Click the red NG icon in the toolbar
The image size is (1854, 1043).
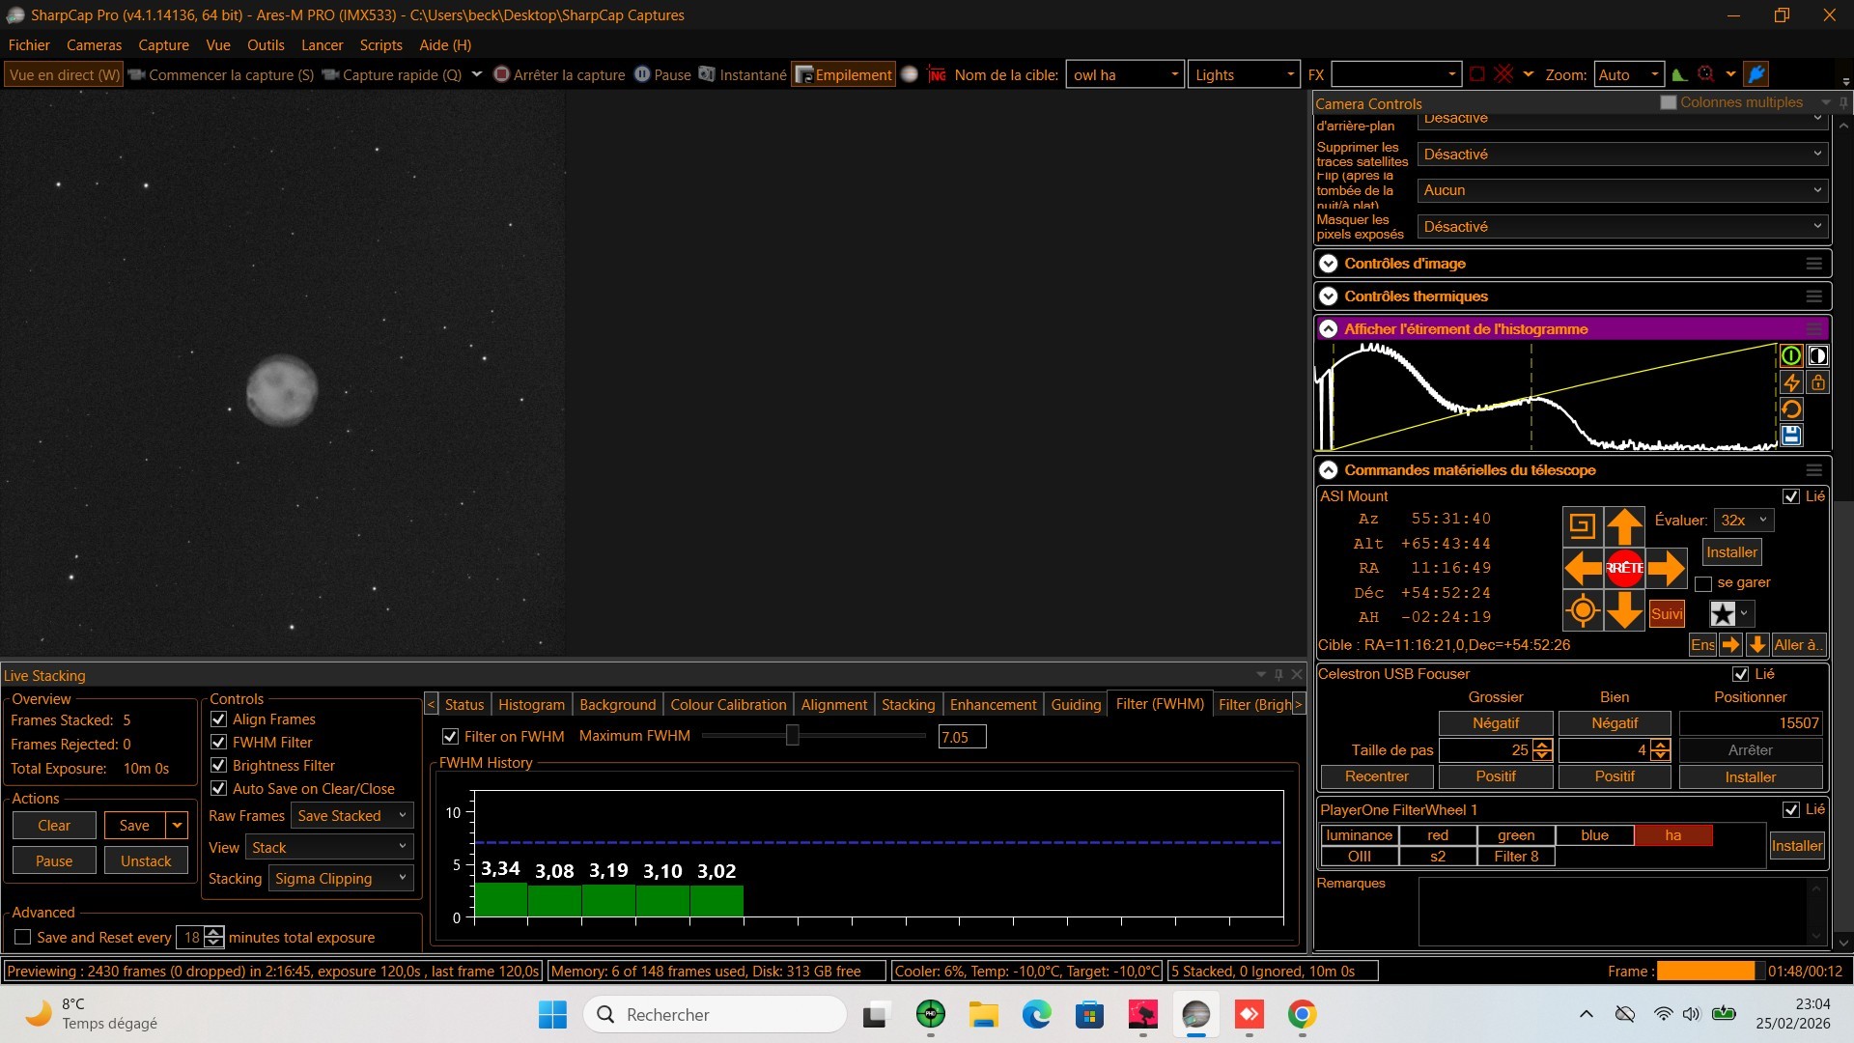click(x=937, y=74)
